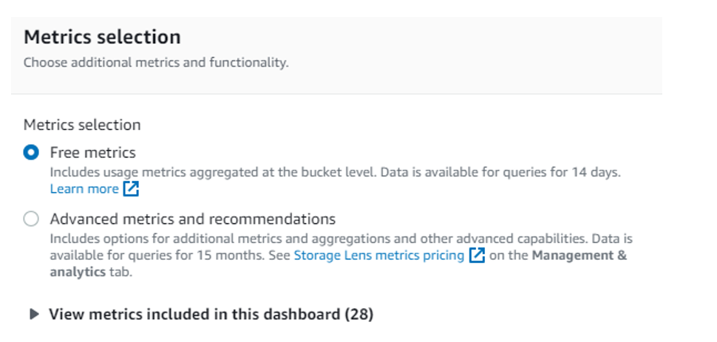Click the 'Free metrics' option label
The height and width of the screenshot is (342, 717).
pyautogui.click(x=92, y=153)
